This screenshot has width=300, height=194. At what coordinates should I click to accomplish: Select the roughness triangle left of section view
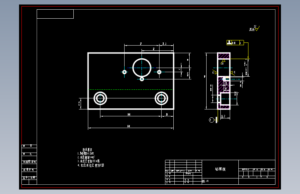point(215,72)
